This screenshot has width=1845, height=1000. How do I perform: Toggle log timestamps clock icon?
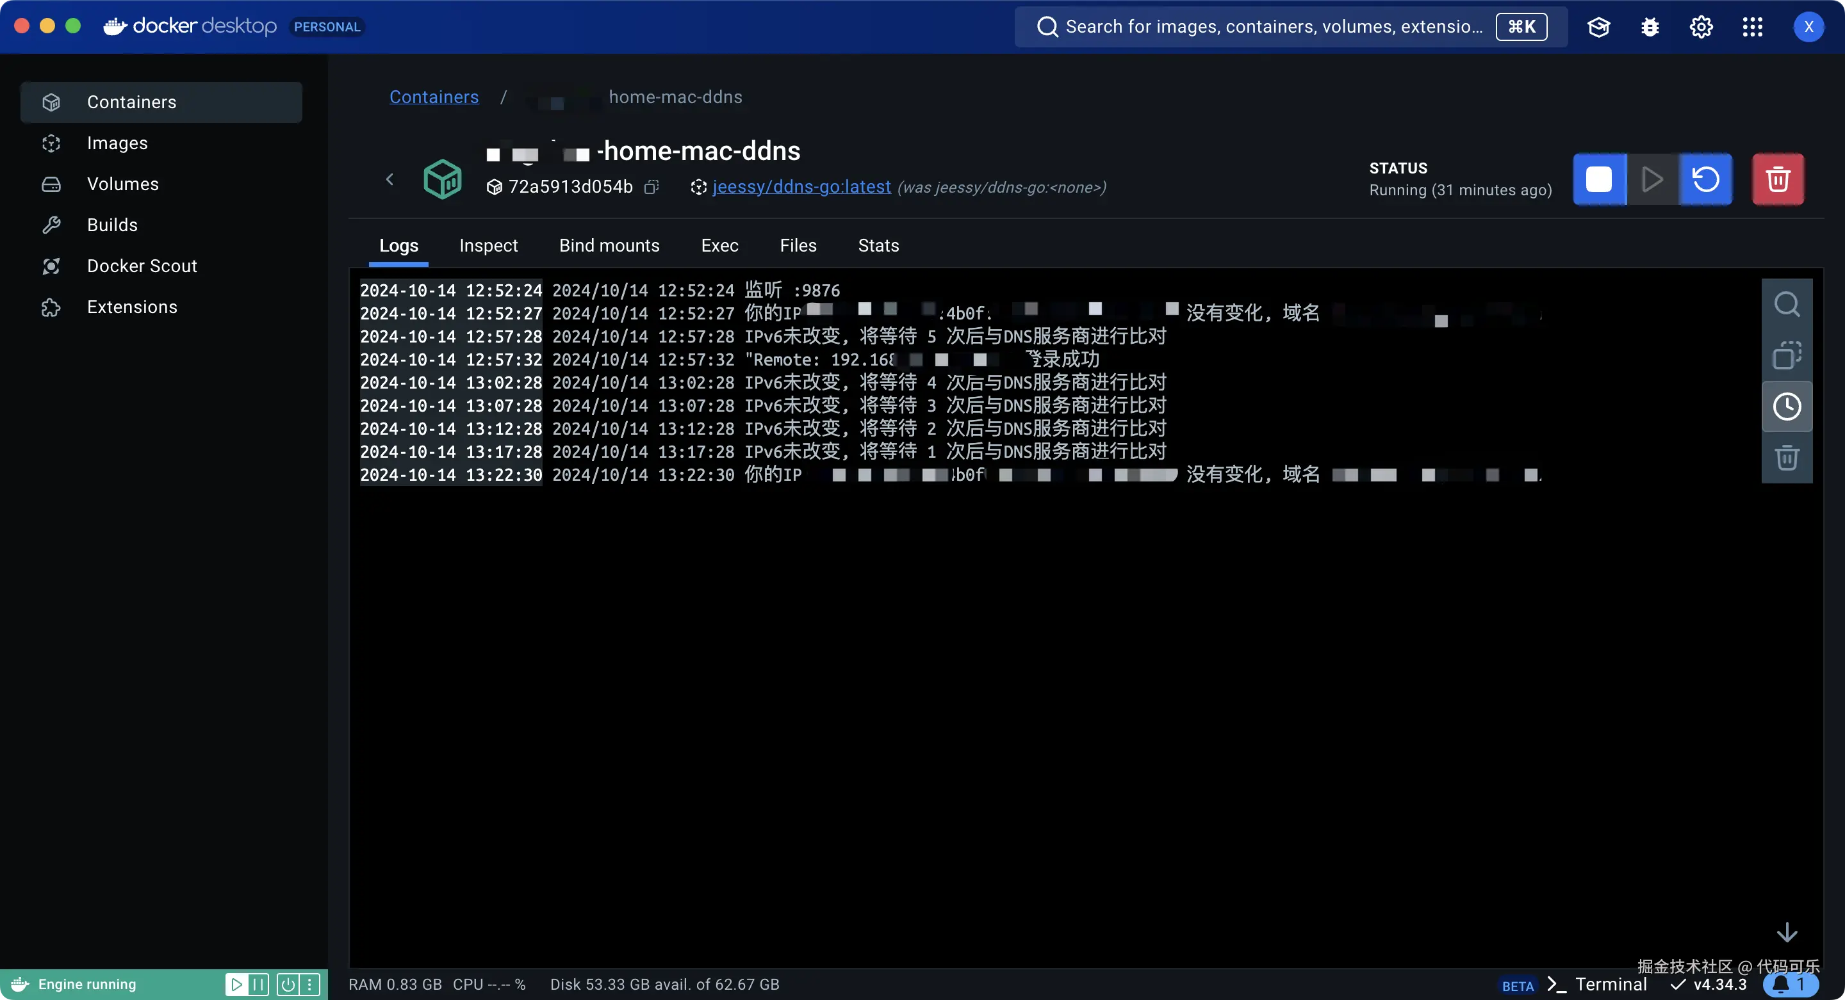1786,407
